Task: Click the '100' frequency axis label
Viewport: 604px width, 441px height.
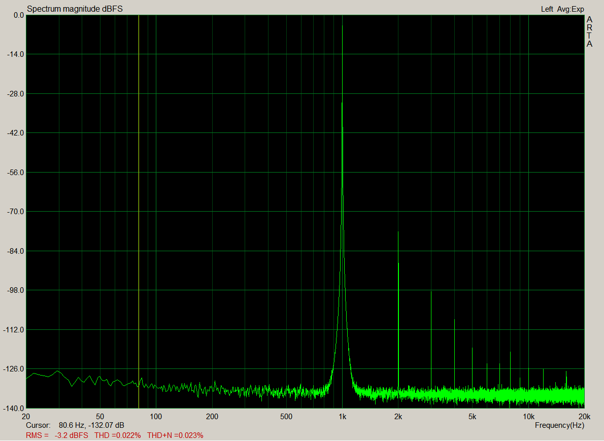Action: [156, 416]
